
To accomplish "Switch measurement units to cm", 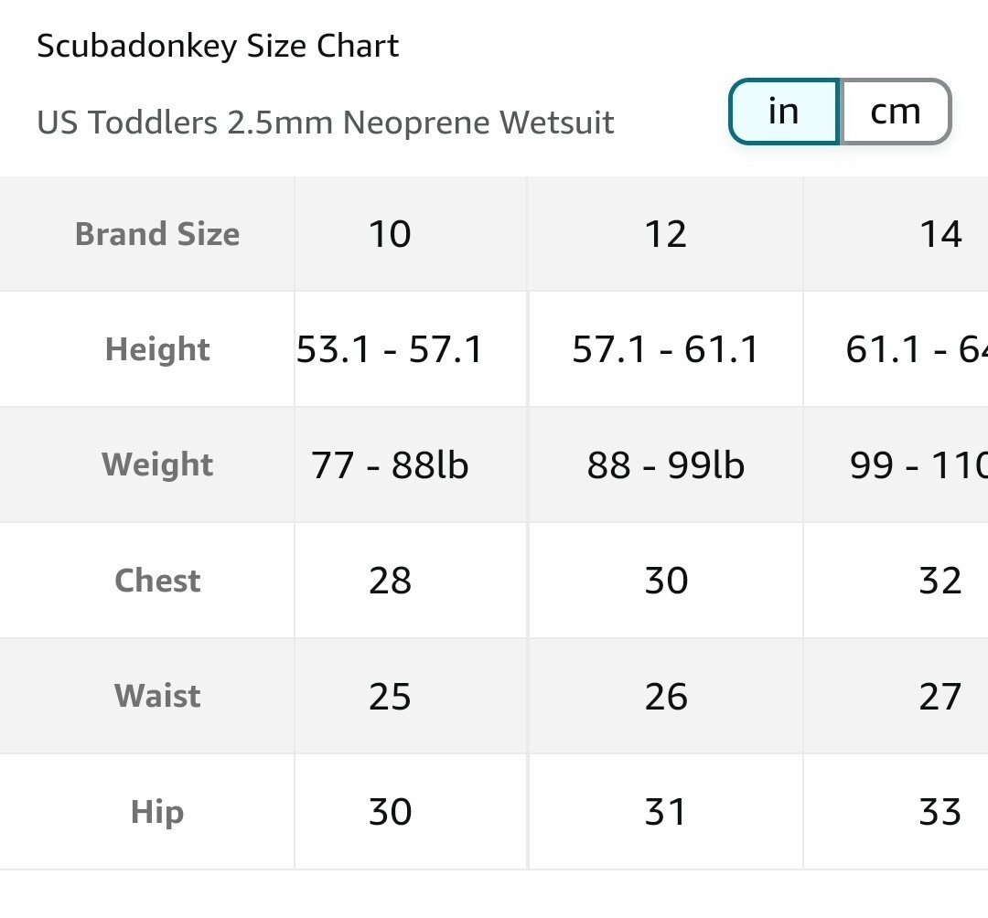I will pos(895,112).
